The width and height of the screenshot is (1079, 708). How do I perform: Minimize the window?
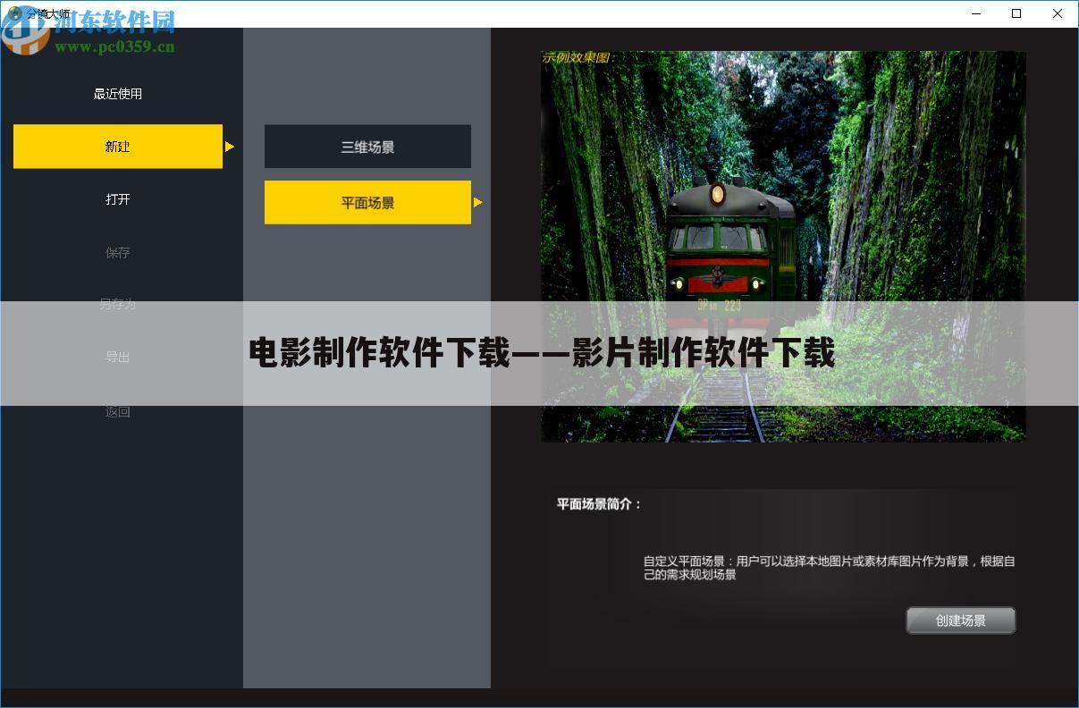click(975, 13)
